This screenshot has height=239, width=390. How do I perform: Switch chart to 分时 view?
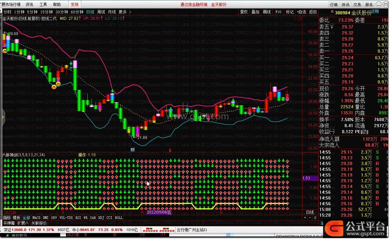pyautogui.click(x=7, y=12)
